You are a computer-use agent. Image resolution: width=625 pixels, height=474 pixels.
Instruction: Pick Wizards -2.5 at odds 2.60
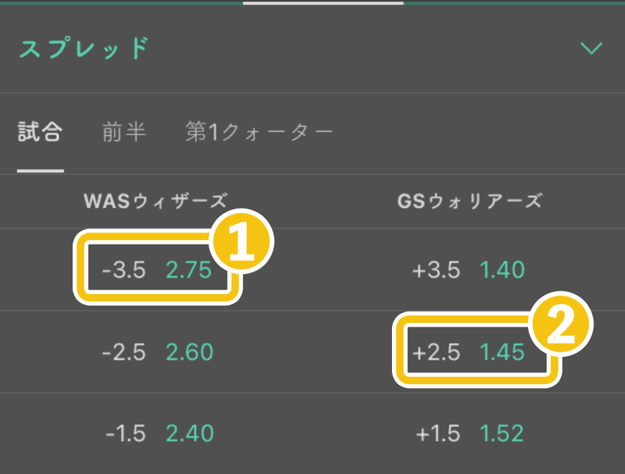click(158, 352)
